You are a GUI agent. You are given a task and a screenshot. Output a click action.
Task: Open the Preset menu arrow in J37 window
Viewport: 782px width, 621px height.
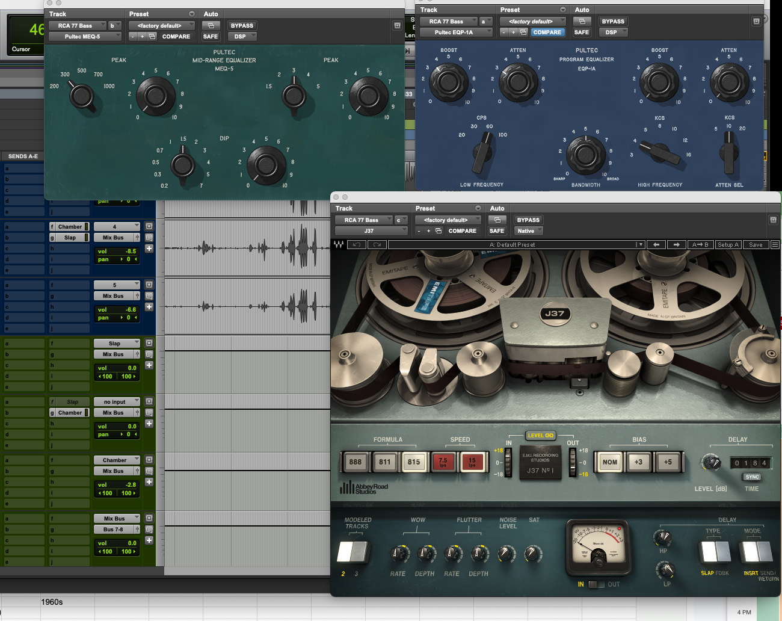[x=478, y=208]
